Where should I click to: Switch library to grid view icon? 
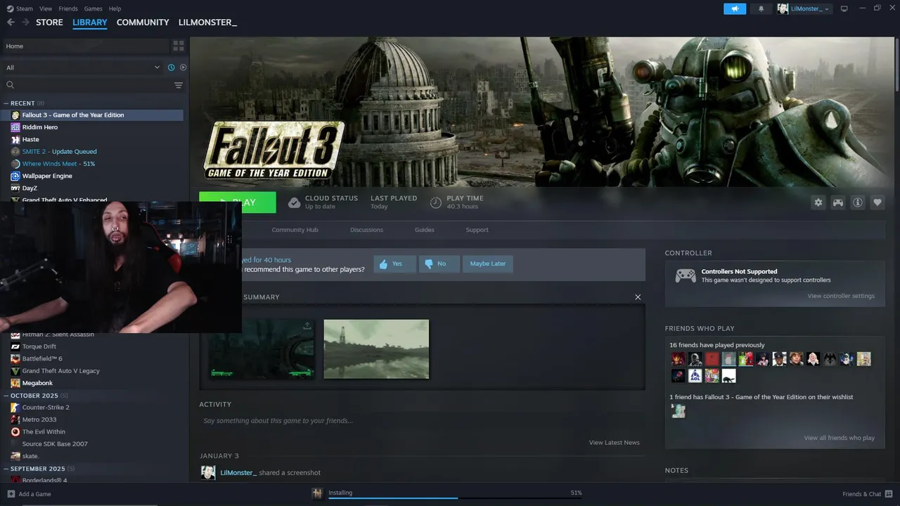click(x=179, y=46)
